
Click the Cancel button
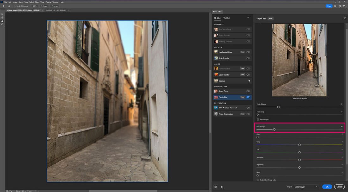pyautogui.click(x=339, y=187)
